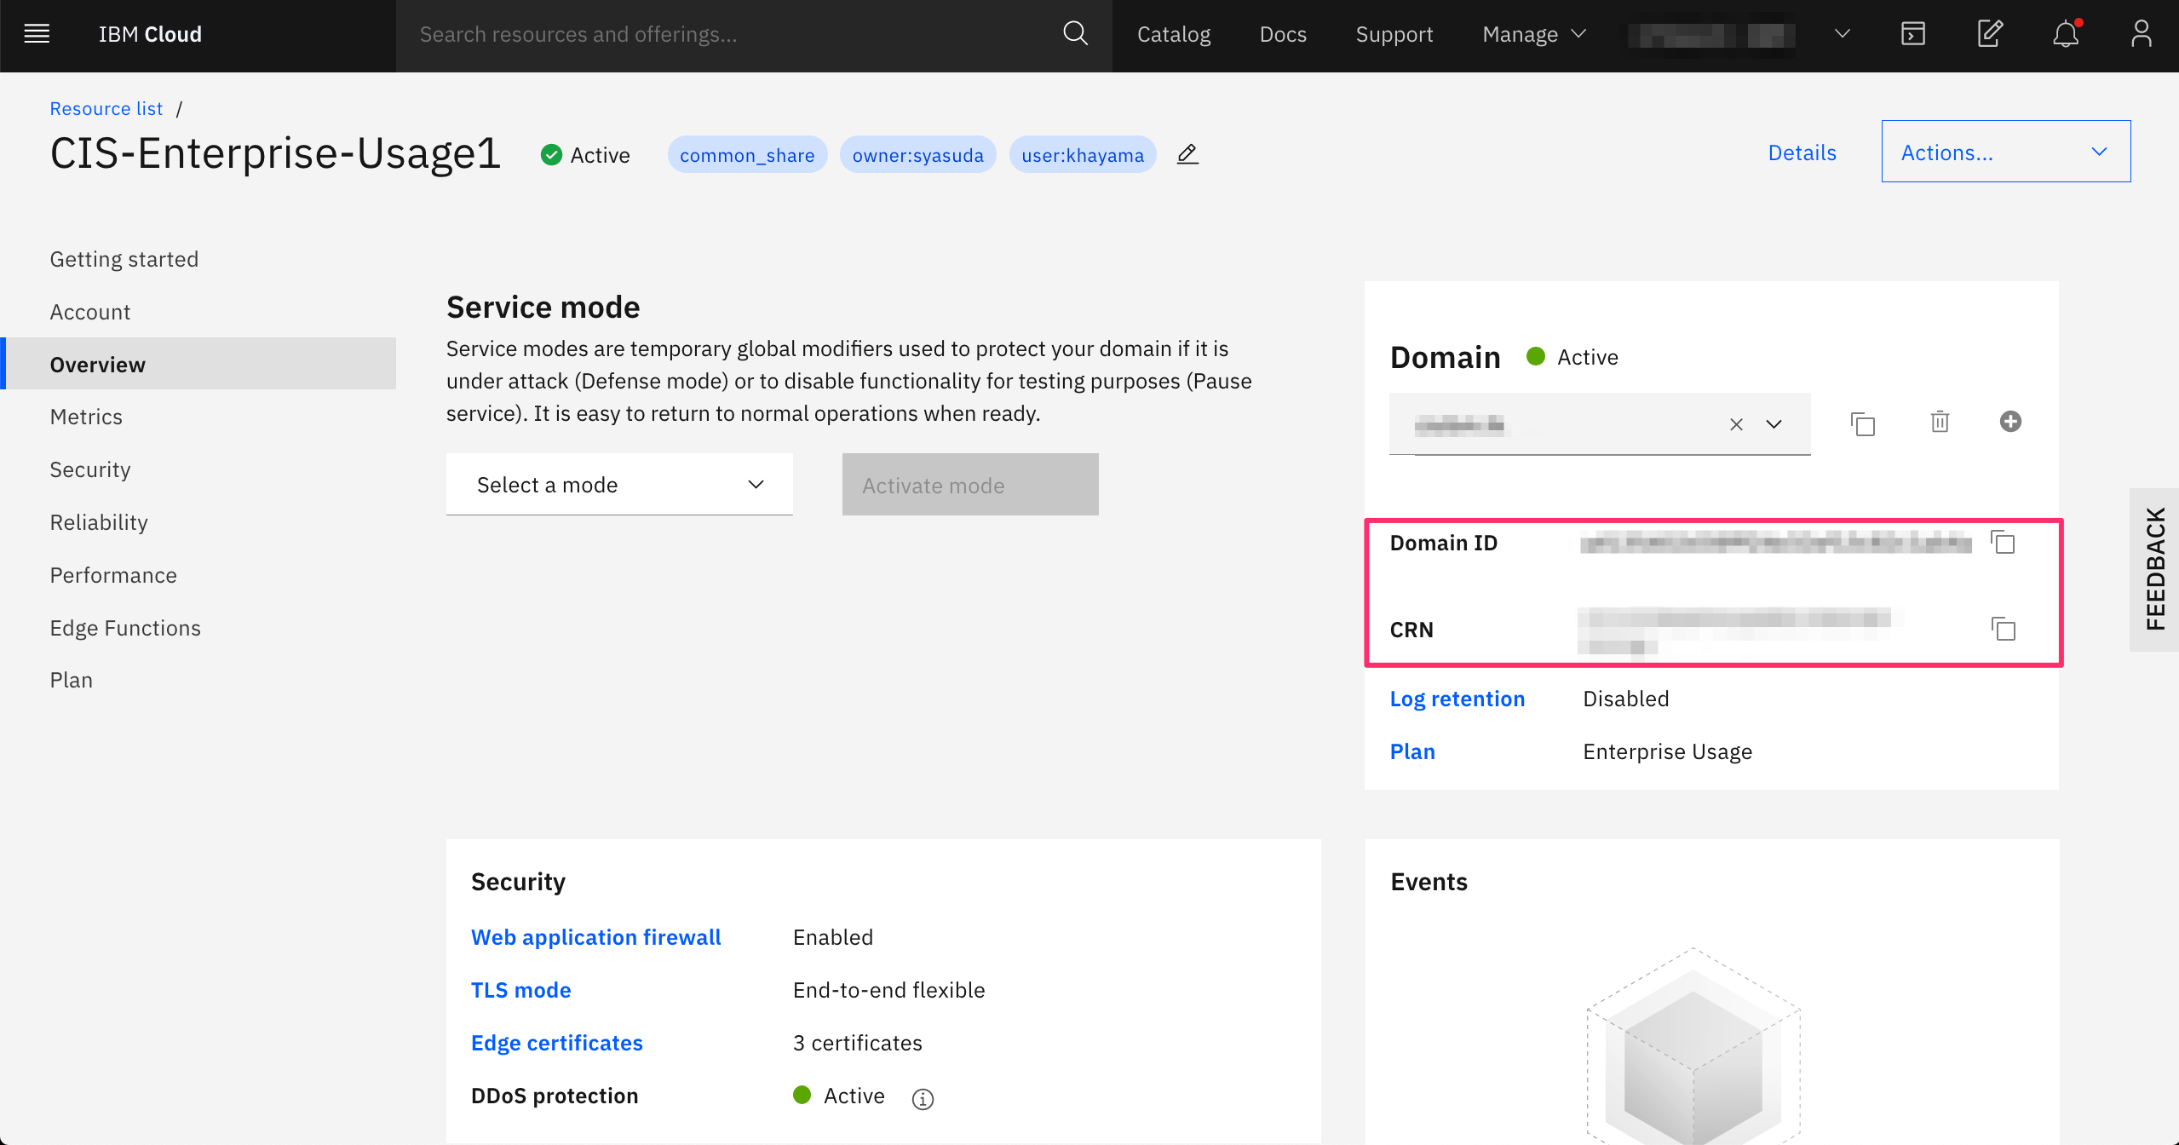
Task: Open the Web application firewall link
Action: point(595,937)
